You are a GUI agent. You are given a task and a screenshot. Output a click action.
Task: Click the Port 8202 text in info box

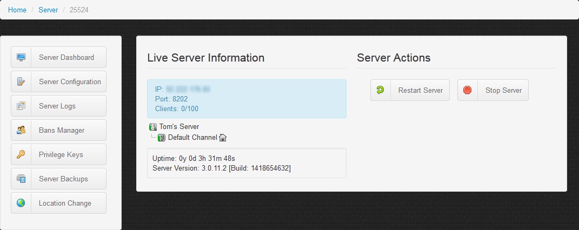tap(171, 99)
